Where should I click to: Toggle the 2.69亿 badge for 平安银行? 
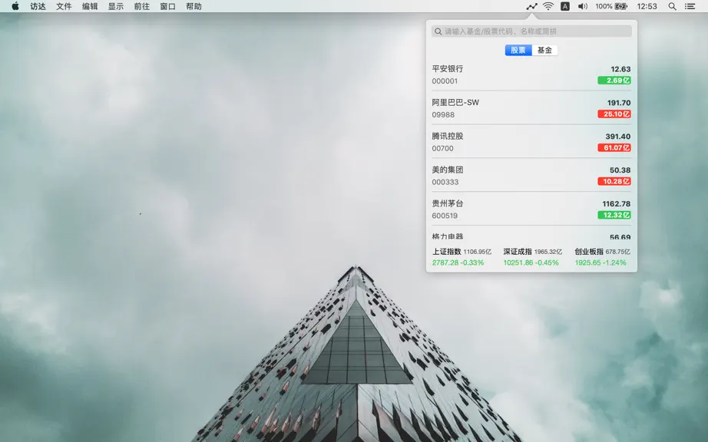pos(614,81)
